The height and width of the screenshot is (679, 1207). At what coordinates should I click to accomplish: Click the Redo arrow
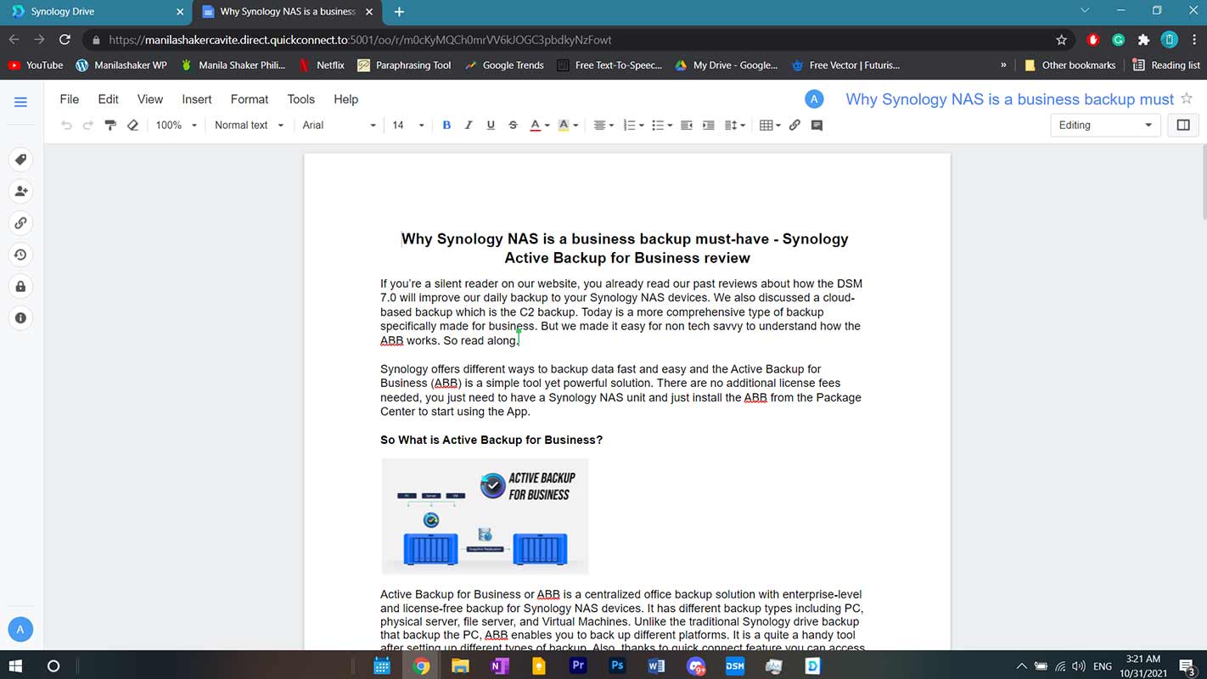point(87,126)
